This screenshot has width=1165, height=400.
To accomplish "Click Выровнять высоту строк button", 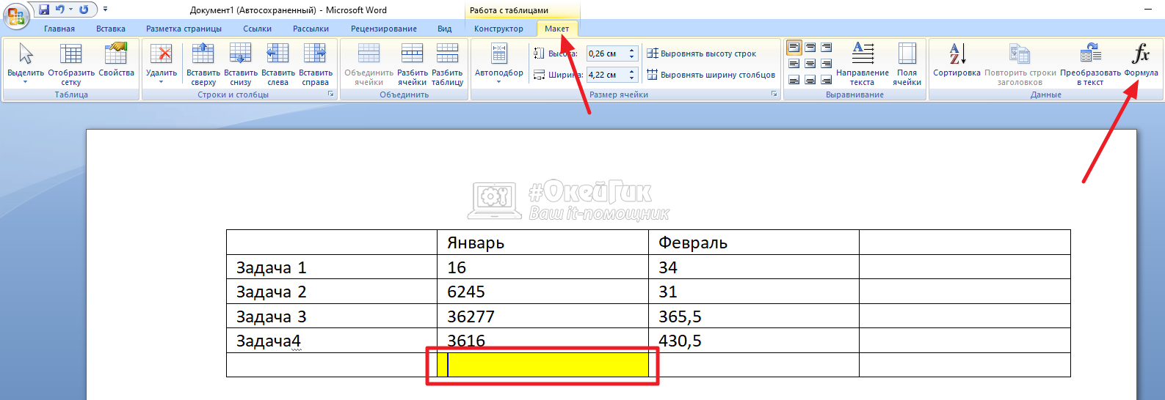I will point(701,53).
